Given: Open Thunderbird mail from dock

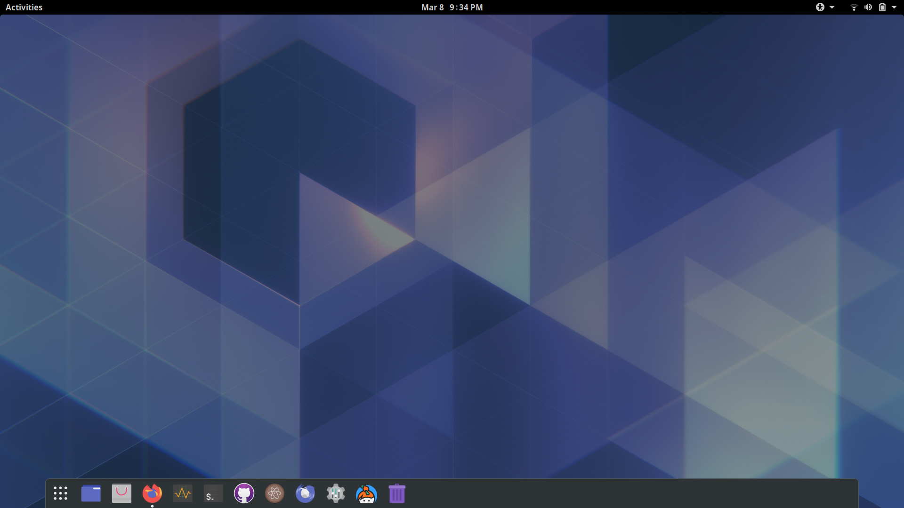Looking at the screenshot, I should coord(305,493).
